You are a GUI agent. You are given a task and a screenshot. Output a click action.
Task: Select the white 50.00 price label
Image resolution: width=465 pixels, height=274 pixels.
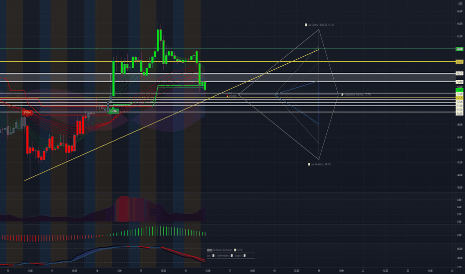(x=460, y=114)
